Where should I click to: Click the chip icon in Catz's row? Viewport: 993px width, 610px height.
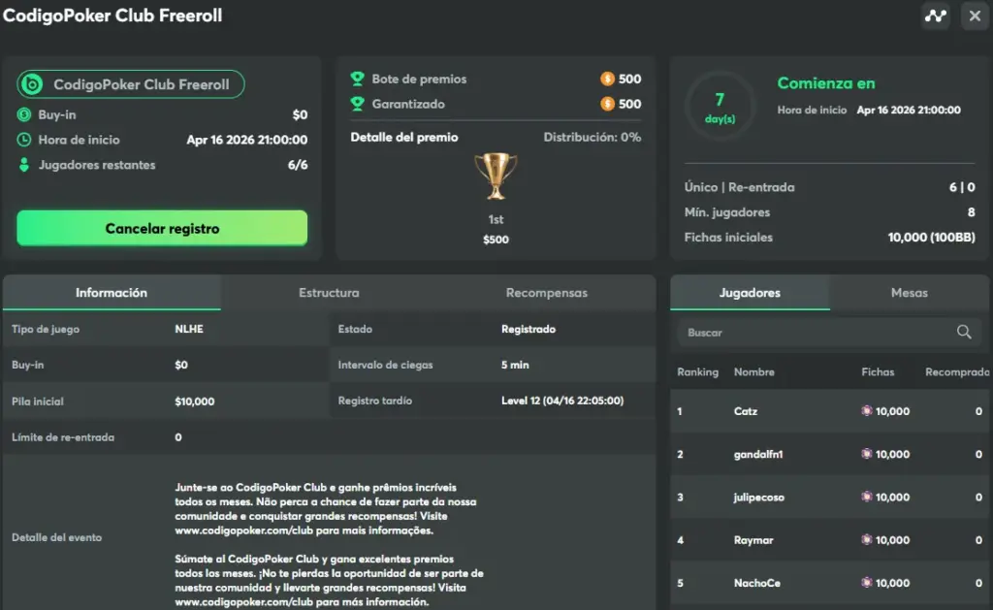866,411
